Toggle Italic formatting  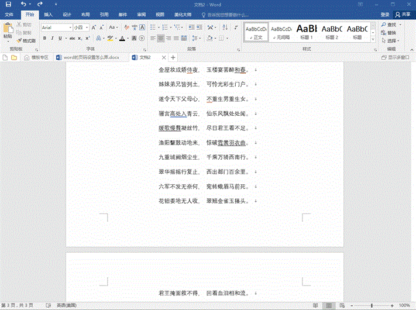pos(52,38)
